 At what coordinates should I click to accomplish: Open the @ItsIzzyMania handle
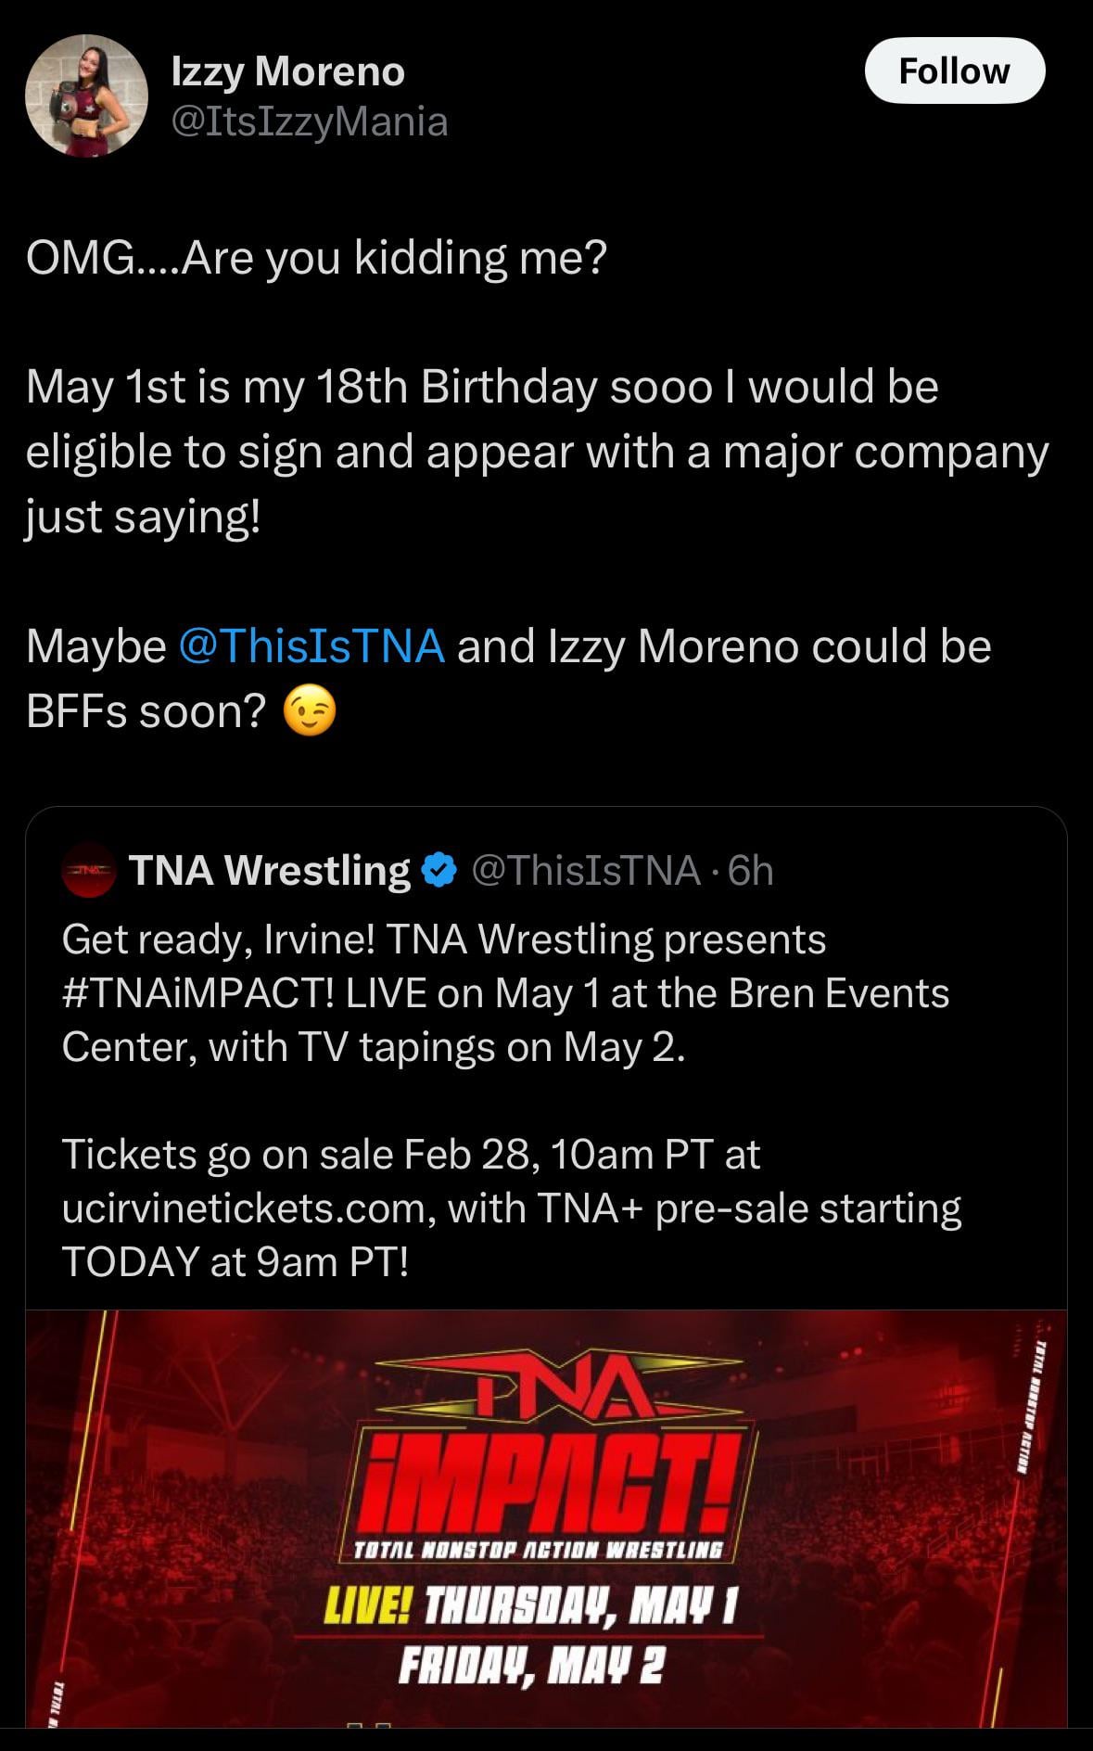[310, 121]
